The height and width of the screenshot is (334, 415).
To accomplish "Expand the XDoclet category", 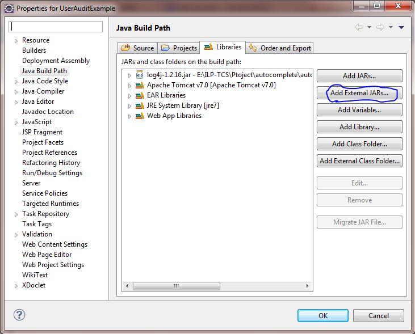I will coord(16,286).
